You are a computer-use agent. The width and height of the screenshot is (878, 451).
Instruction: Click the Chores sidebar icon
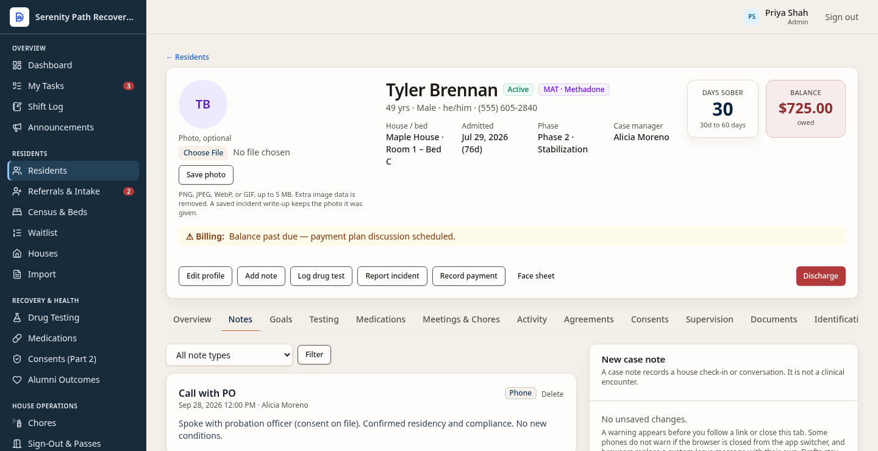click(17, 423)
